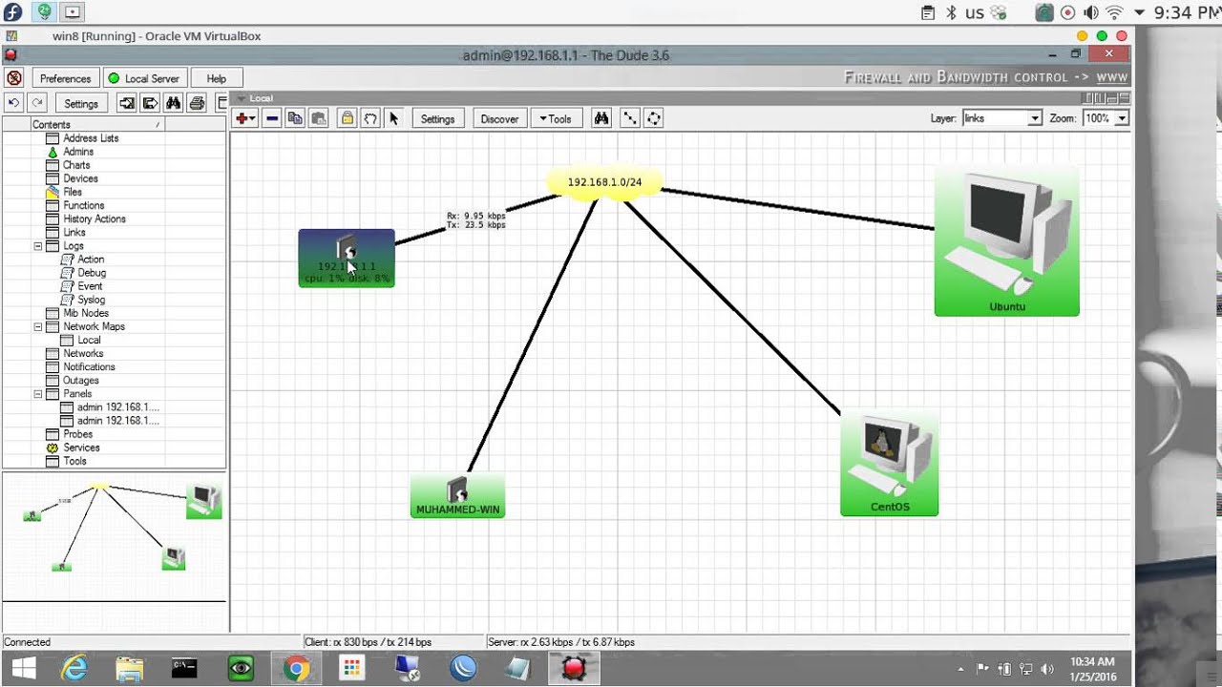The width and height of the screenshot is (1222, 687).
Task: Select Files in Contents tree
Action: click(73, 192)
